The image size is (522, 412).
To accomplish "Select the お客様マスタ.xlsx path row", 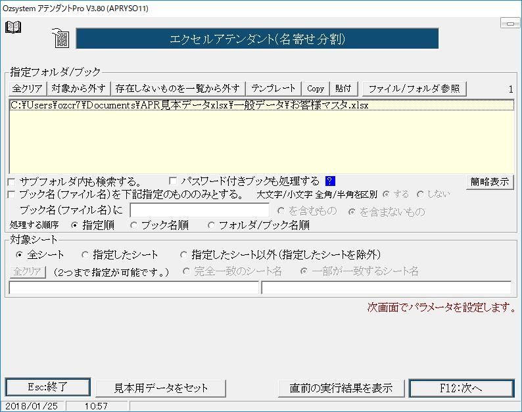I will point(262,105).
